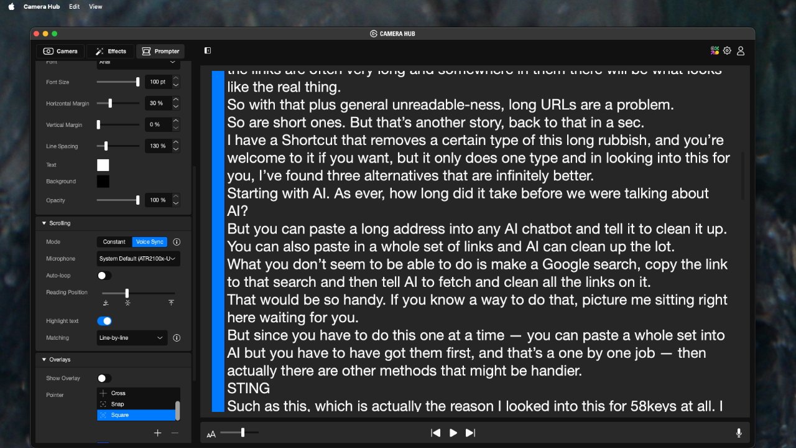
Task: Add a new pointer with plus icon
Action: (x=158, y=433)
